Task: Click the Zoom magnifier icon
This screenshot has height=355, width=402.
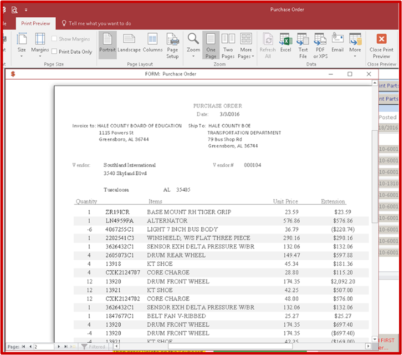Action: [x=193, y=39]
